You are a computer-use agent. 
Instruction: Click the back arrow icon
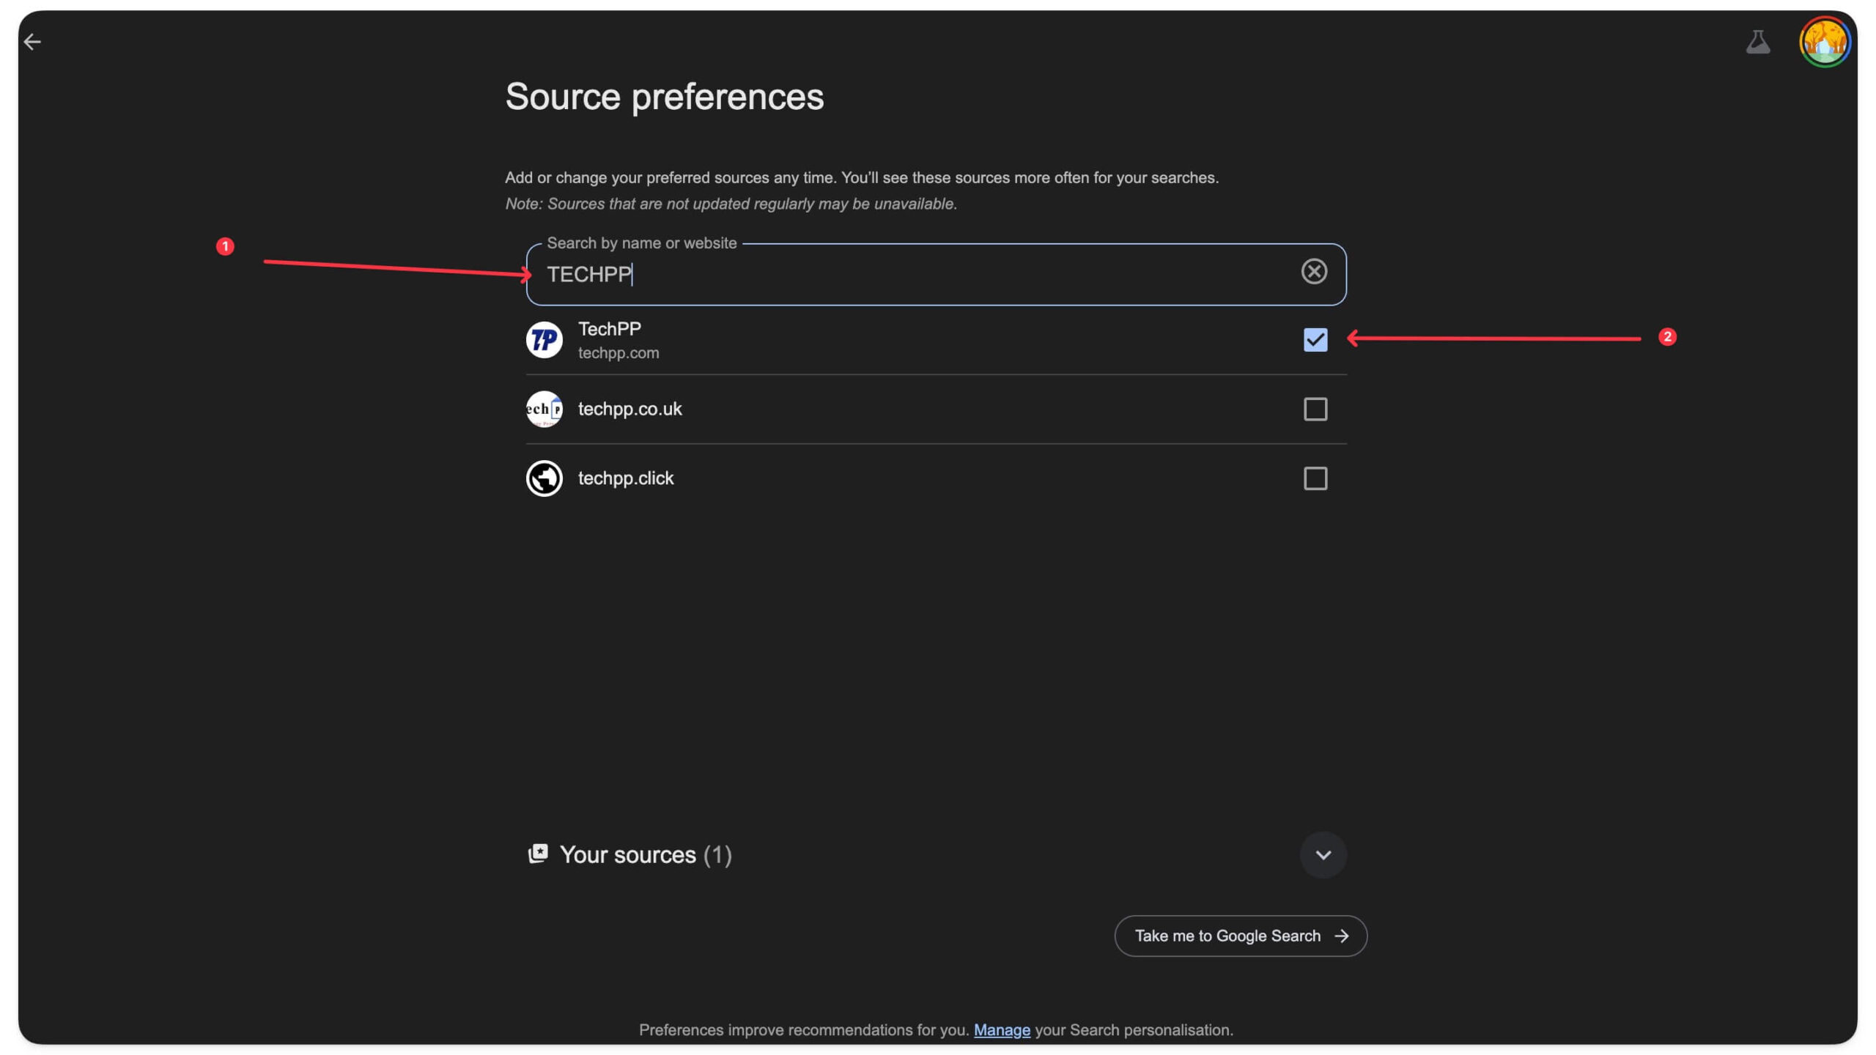click(32, 42)
